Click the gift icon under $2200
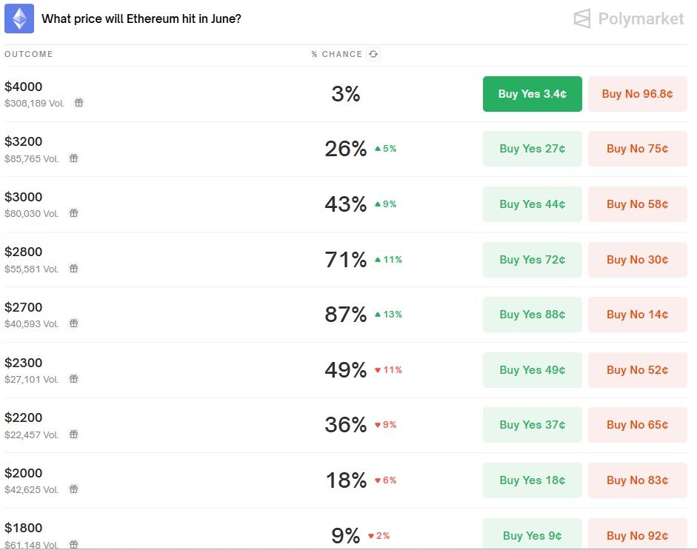Viewport: 697px width, 550px height. pos(74,435)
